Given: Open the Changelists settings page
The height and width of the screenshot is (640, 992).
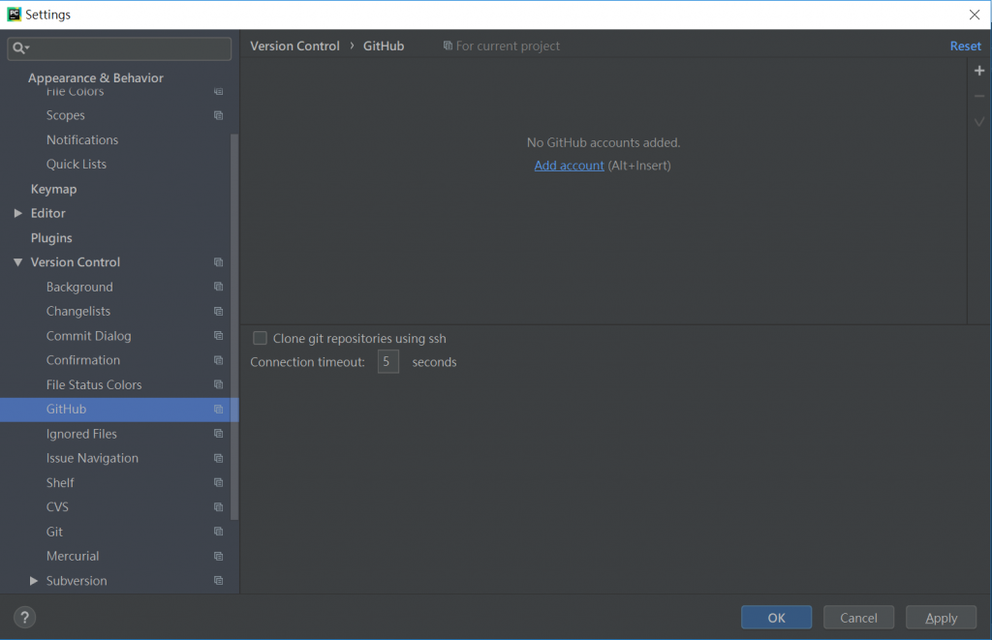Looking at the screenshot, I should coord(78,311).
